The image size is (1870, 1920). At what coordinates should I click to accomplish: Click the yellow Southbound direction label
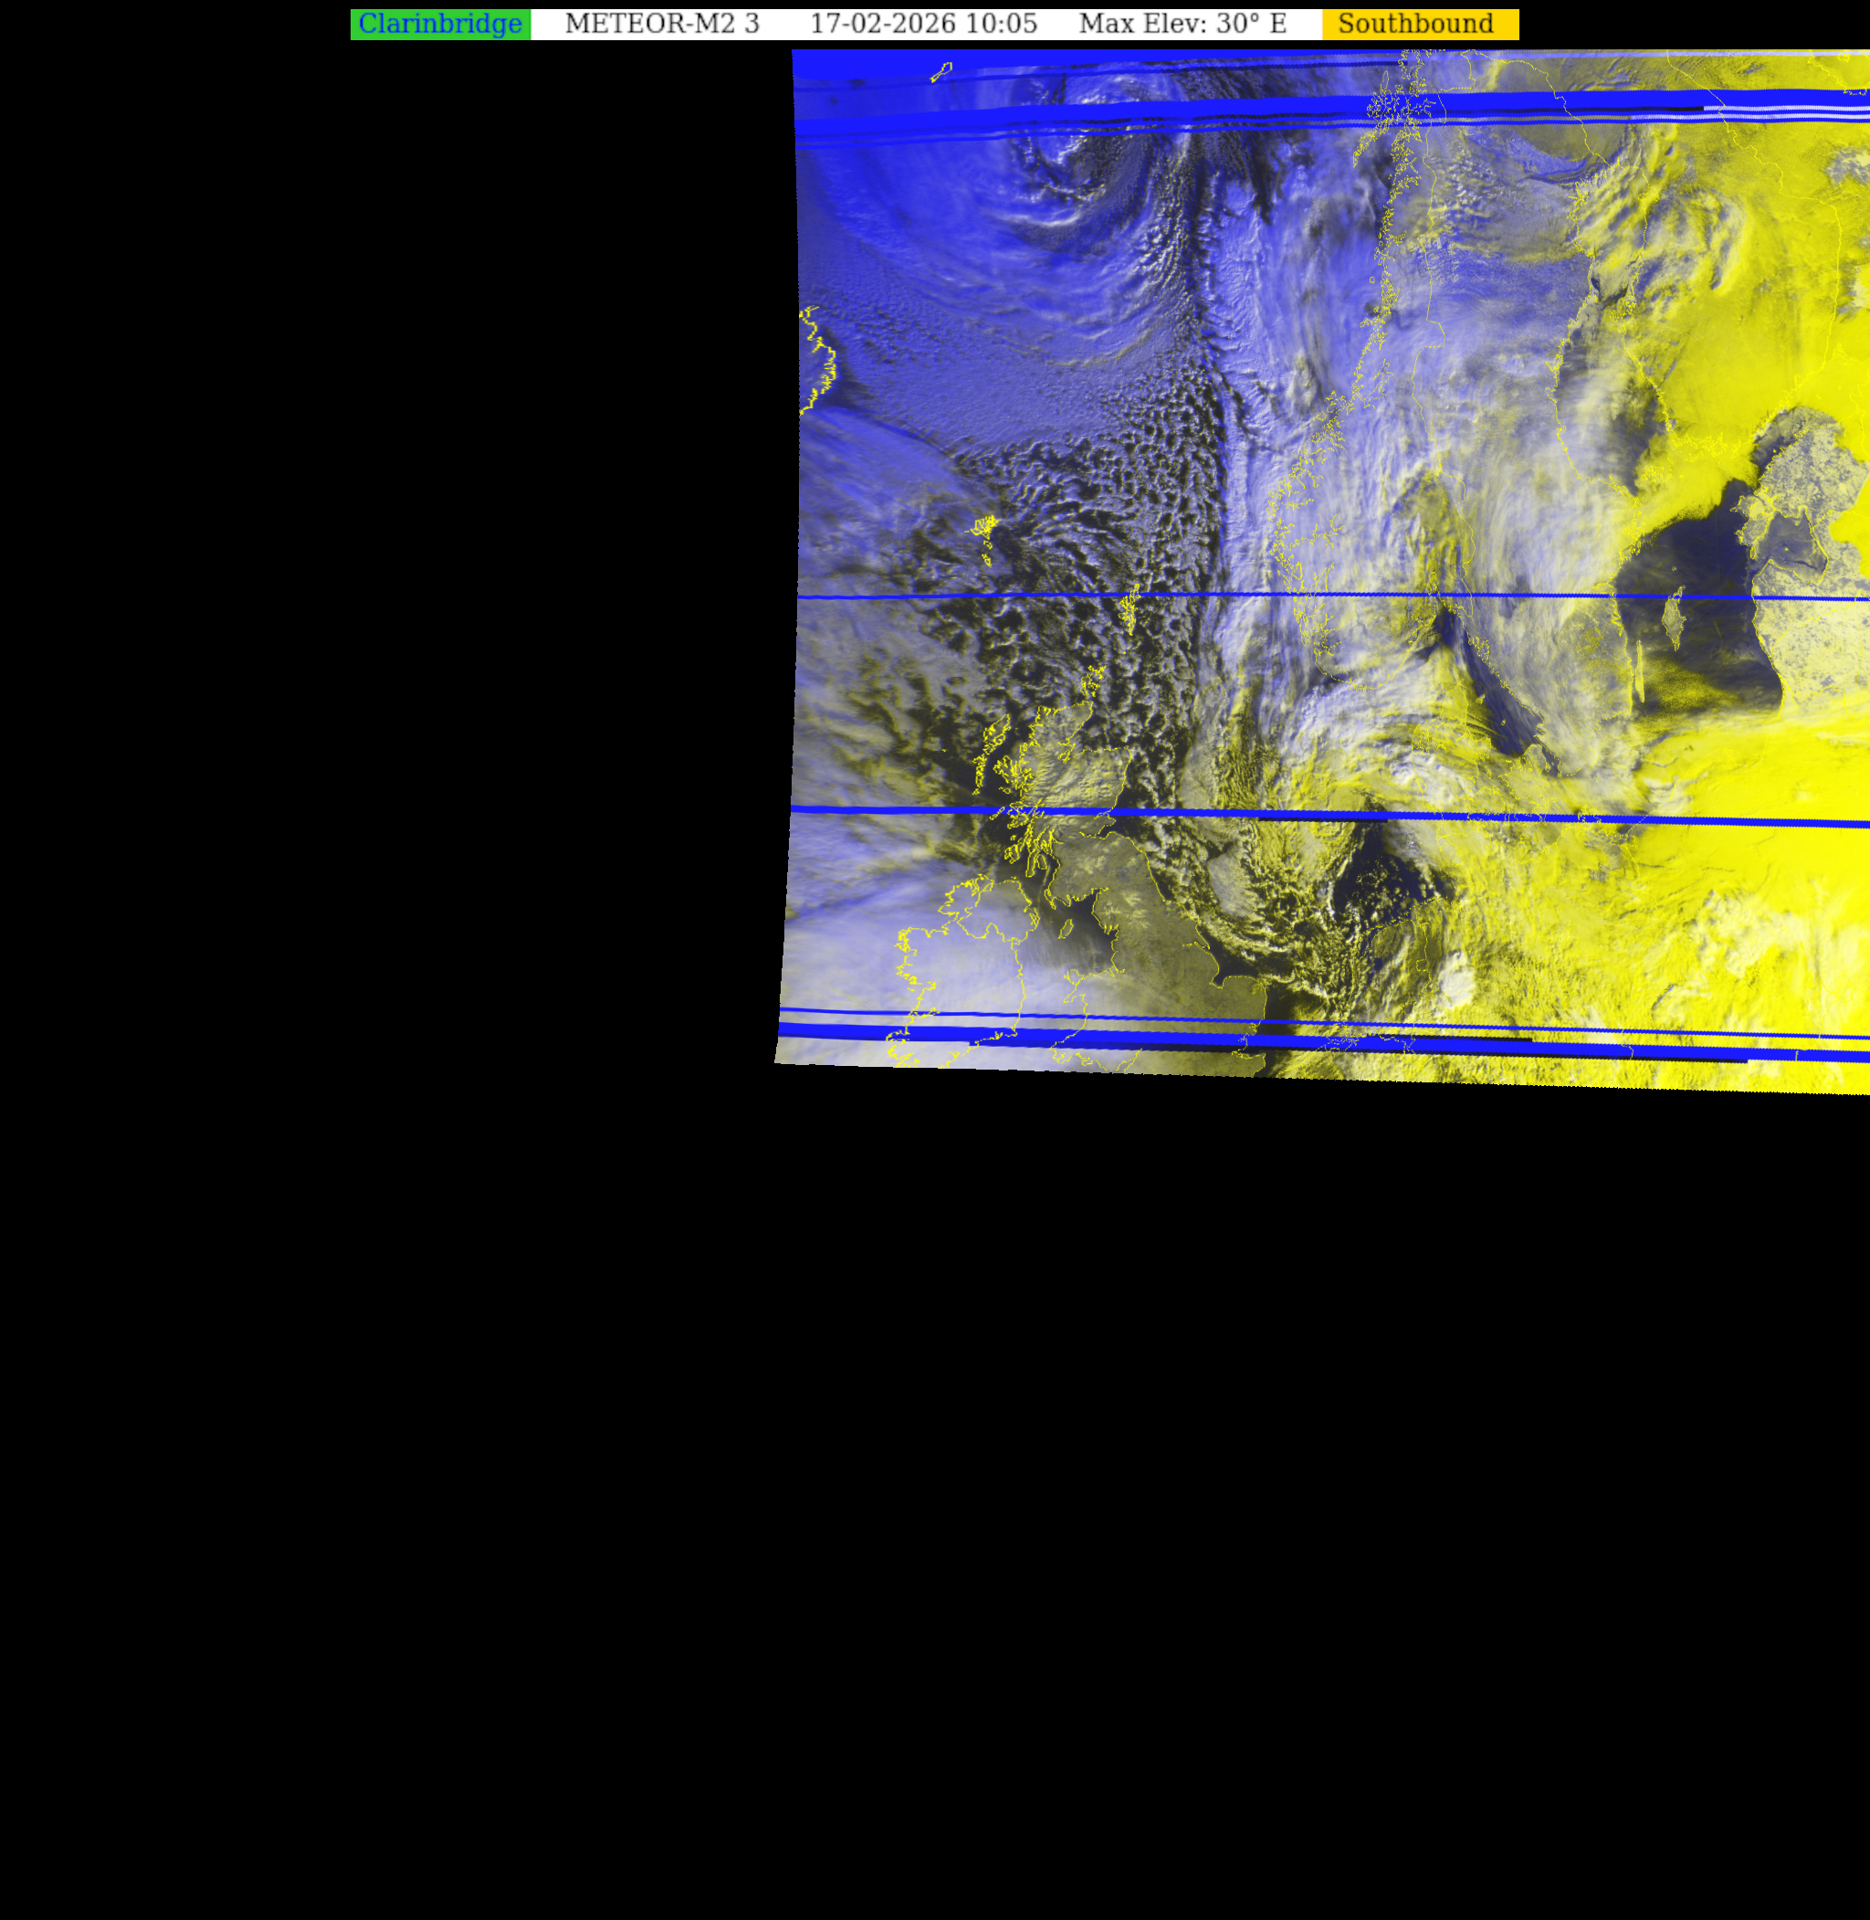tap(1419, 25)
